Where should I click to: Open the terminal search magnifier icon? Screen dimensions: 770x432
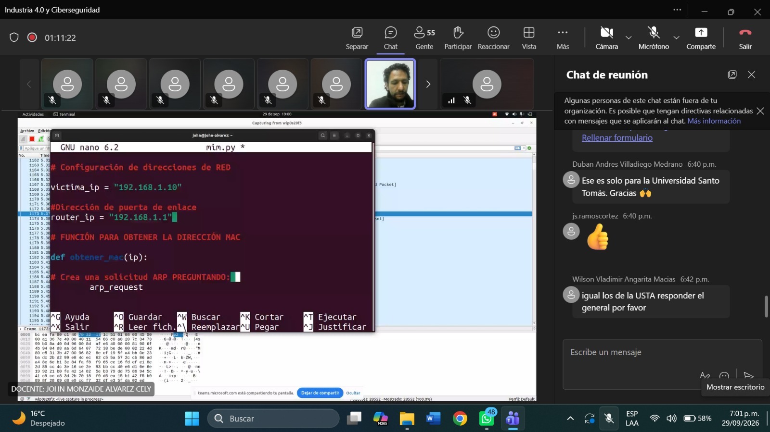(323, 136)
